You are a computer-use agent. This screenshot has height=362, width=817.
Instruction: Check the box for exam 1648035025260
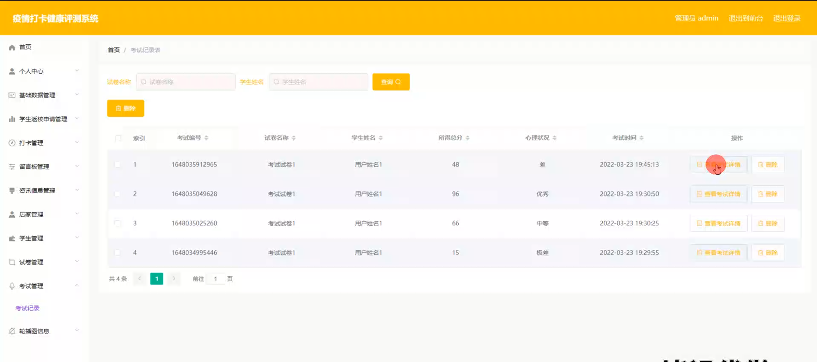[117, 223]
